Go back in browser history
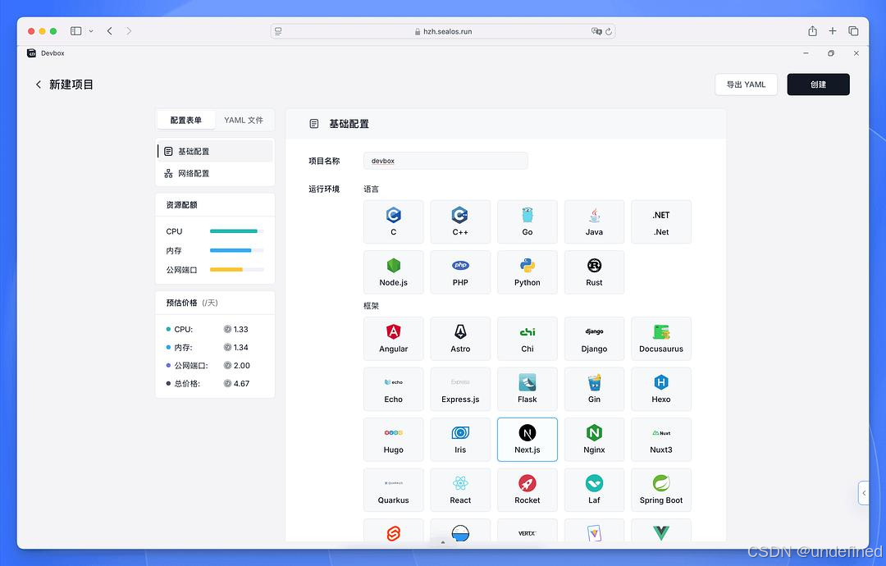Viewport: 886px width, 566px height. [x=110, y=31]
